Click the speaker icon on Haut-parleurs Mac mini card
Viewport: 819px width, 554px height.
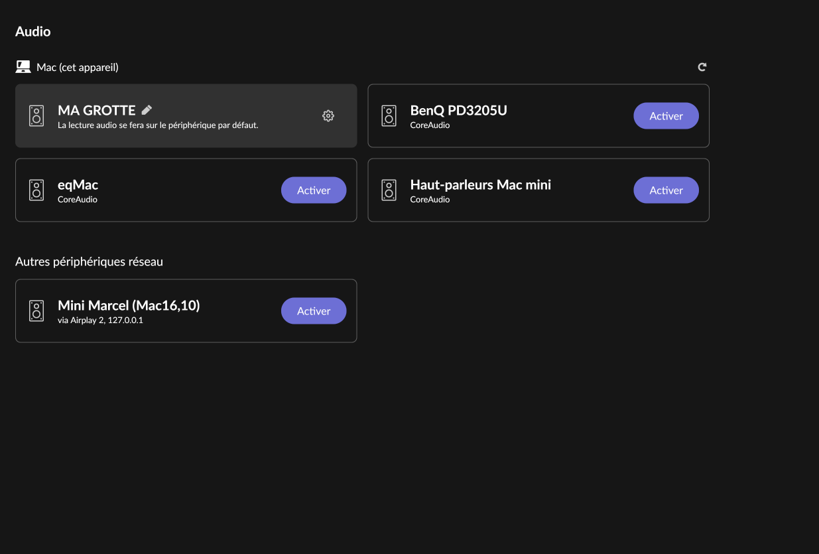[x=389, y=190]
